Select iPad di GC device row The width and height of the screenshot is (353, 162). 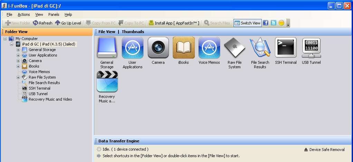click(x=49, y=44)
